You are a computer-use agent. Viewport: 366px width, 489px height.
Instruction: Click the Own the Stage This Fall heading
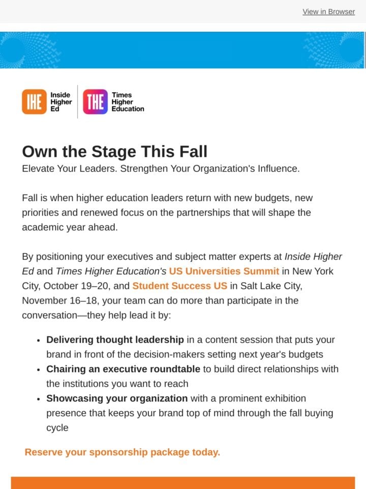pos(114,152)
